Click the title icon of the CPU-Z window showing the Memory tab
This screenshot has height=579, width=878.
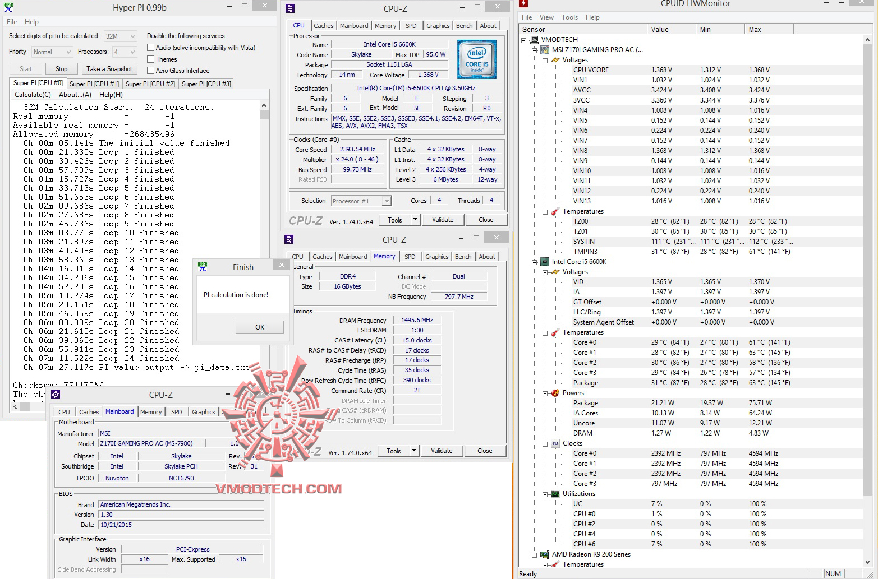[x=289, y=239]
